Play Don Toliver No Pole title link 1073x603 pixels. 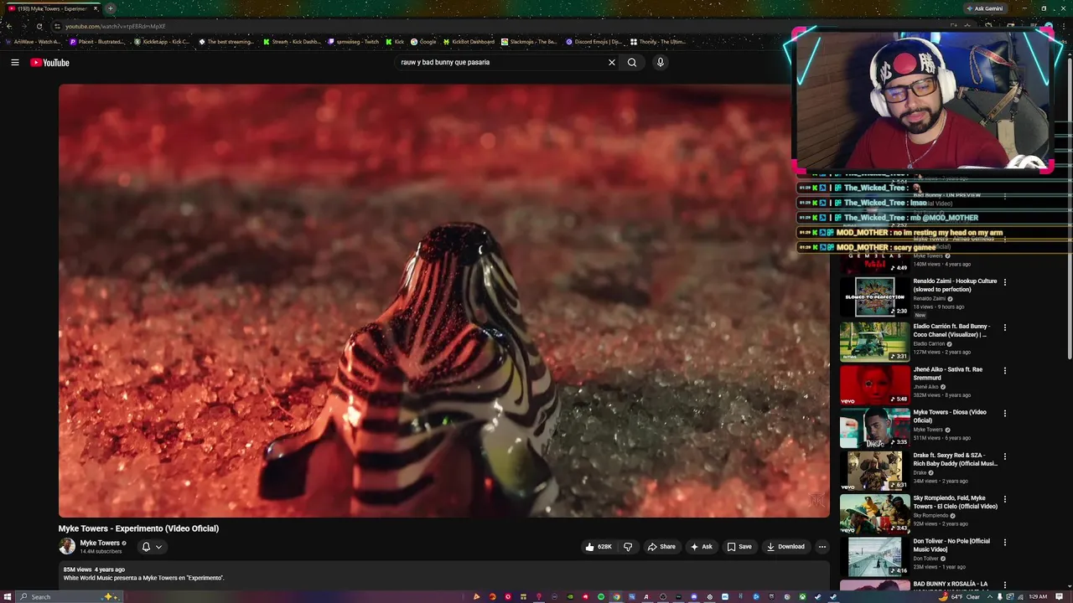click(x=951, y=544)
